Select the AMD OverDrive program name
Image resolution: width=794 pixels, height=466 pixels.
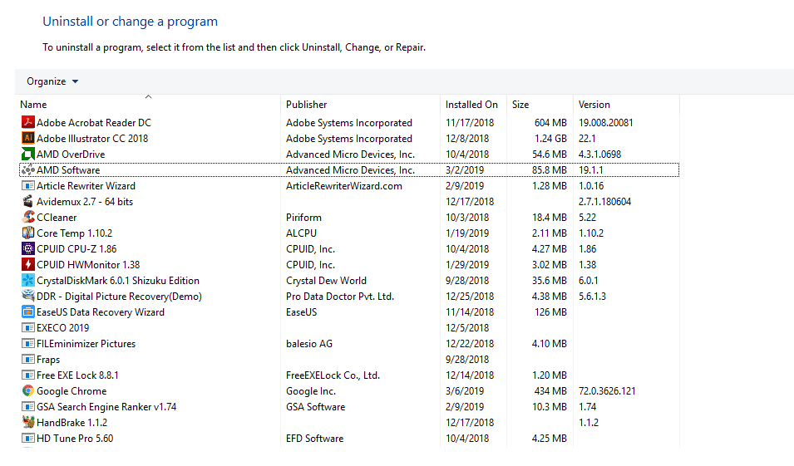tap(71, 154)
